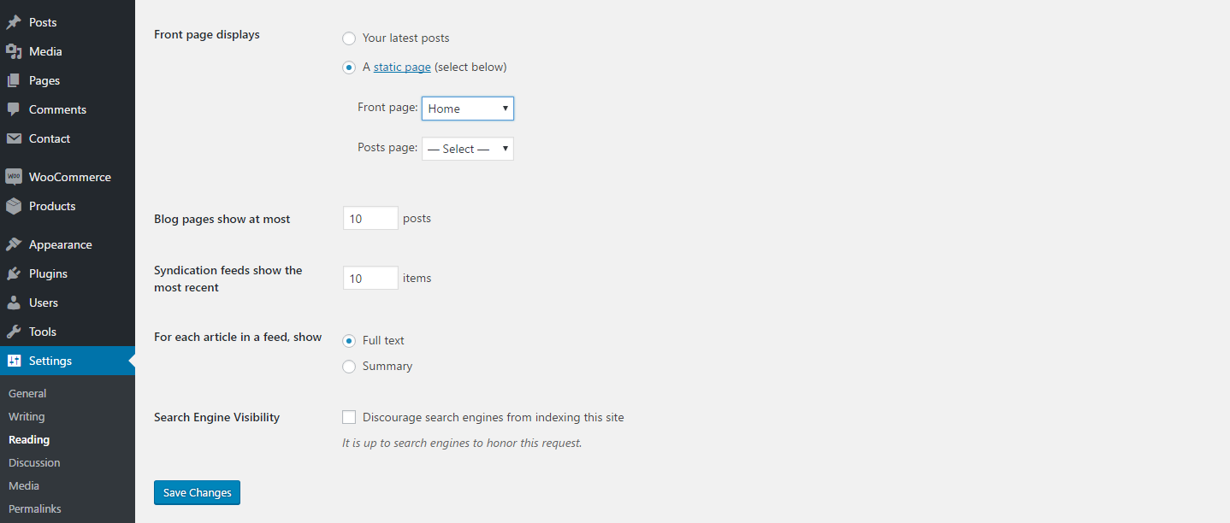Screen dimensions: 1230x523
Task: Follow the 'static page' link
Action: coord(402,68)
